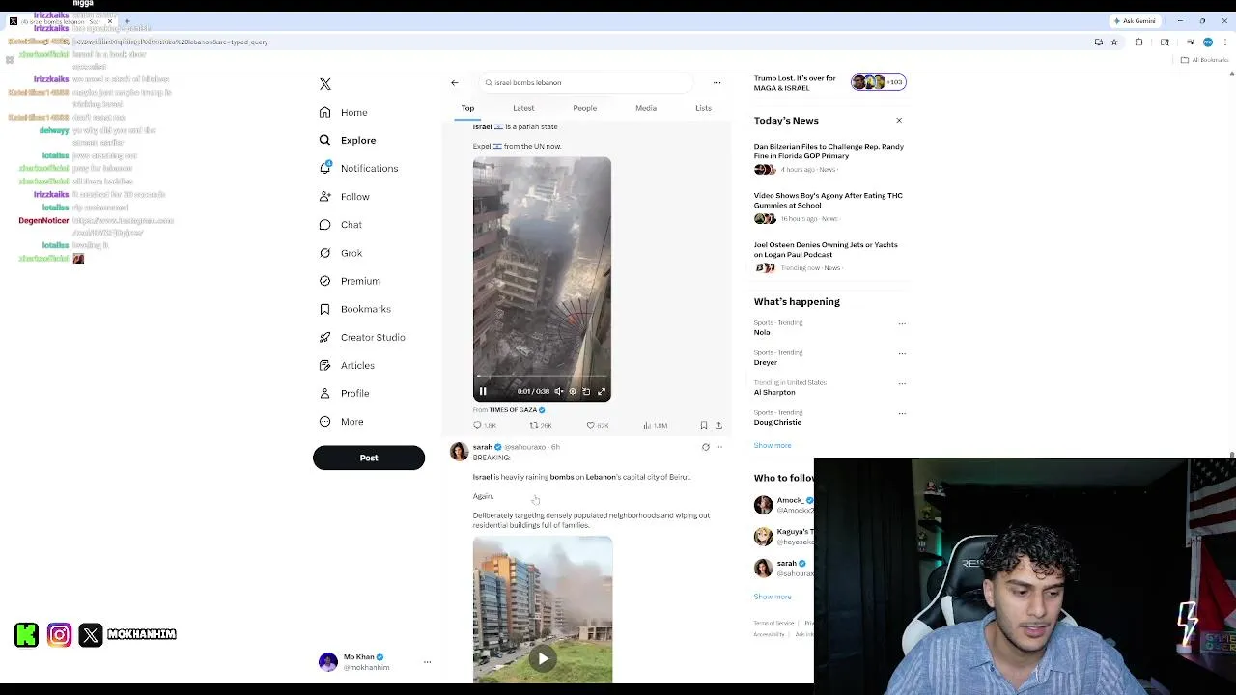Image resolution: width=1236 pixels, height=695 pixels.
Task: Switch to the Latest tab
Action: click(523, 108)
